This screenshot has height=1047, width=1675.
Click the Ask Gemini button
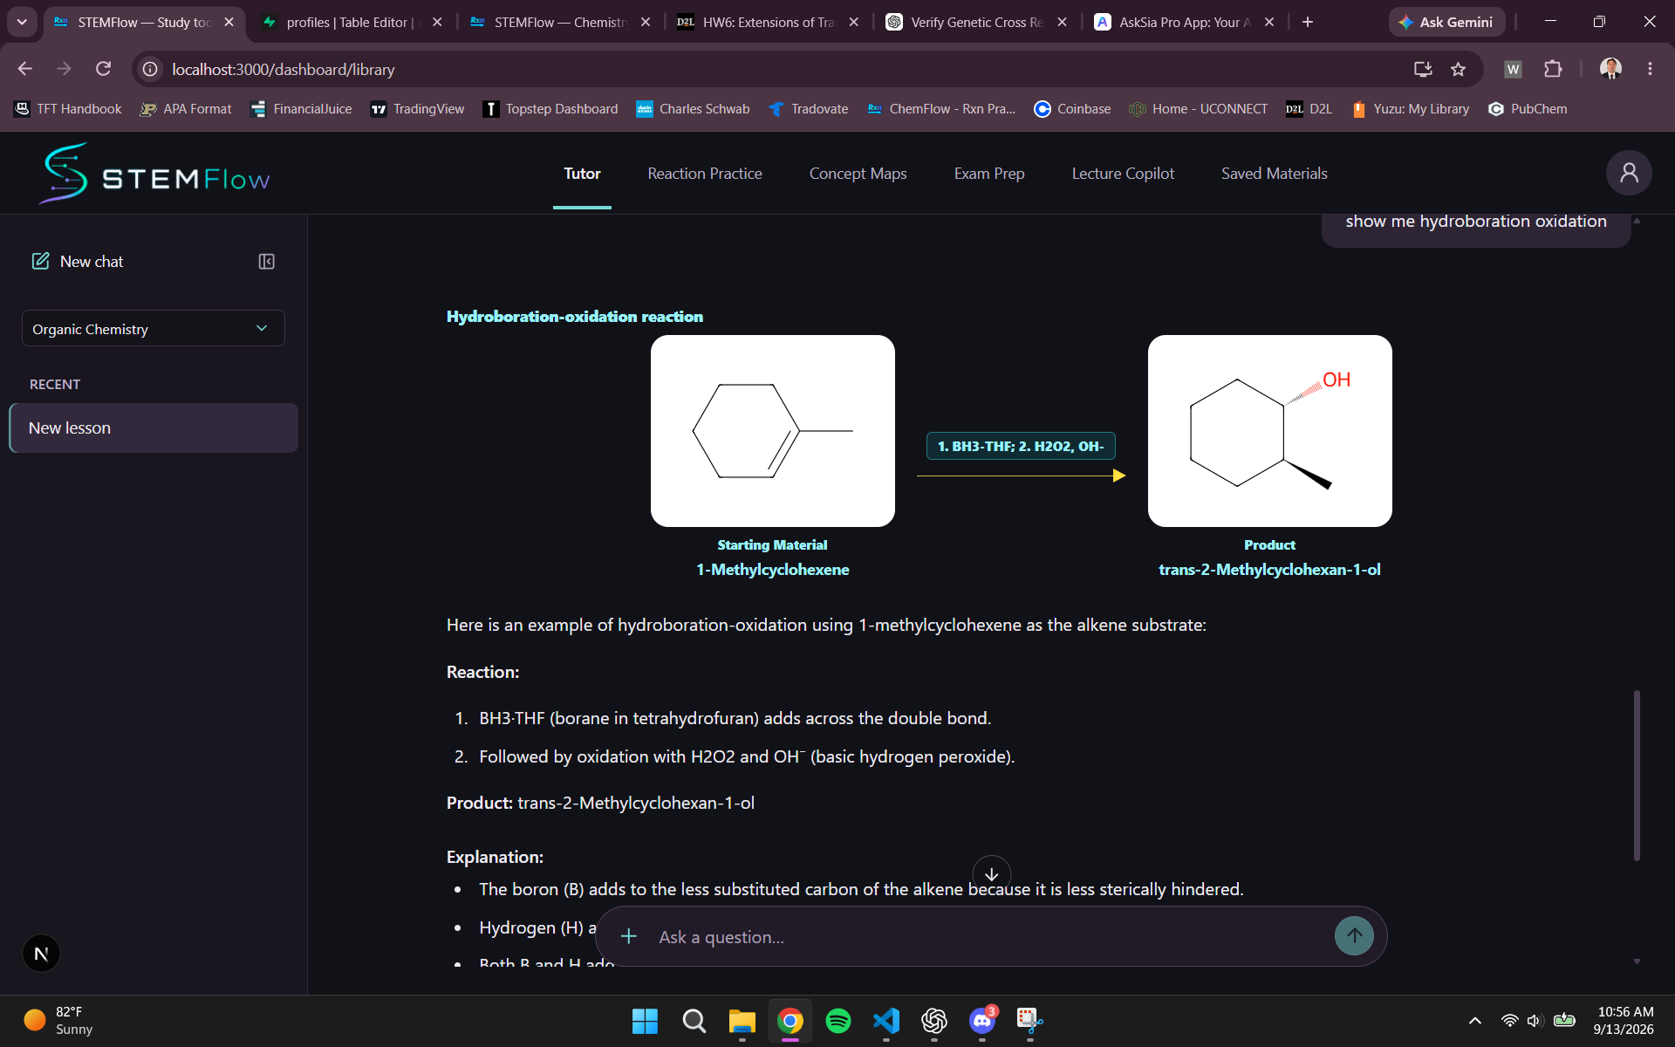tap(1446, 22)
